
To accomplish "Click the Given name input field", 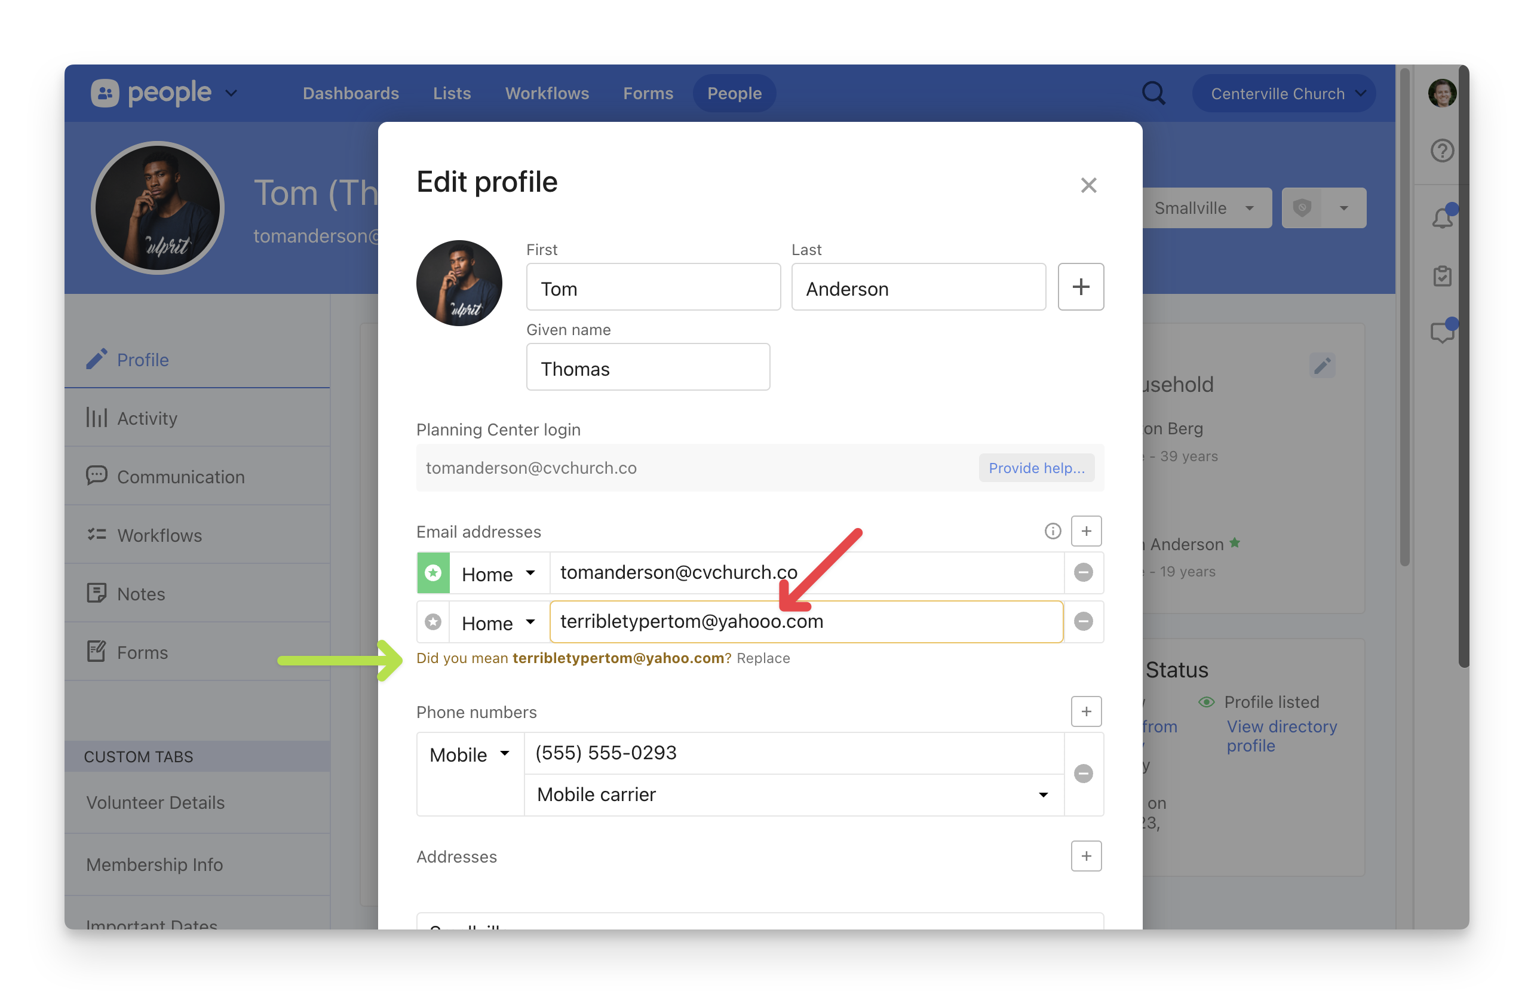I will coord(648,367).
